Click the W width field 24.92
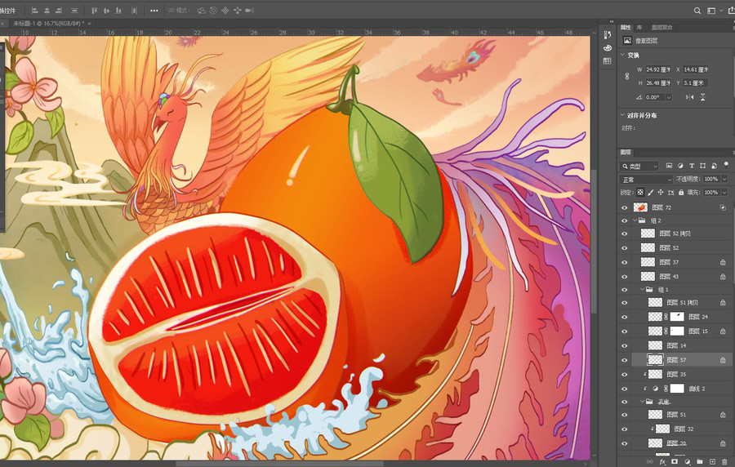Image resolution: width=735 pixels, height=467 pixels. point(658,69)
